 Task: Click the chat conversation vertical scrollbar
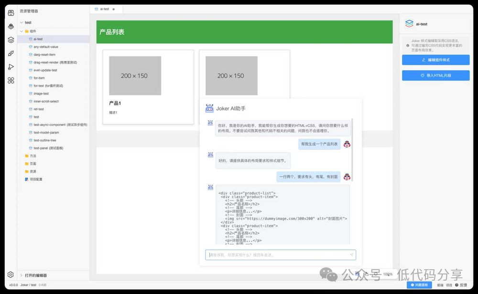point(352,149)
